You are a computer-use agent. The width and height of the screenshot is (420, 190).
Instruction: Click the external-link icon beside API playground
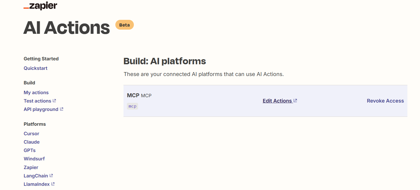pos(62,109)
